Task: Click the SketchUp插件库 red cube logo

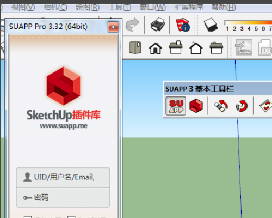Action: coord(63,86)
